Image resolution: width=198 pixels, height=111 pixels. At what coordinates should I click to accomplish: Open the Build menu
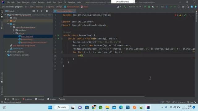[49, 2]
